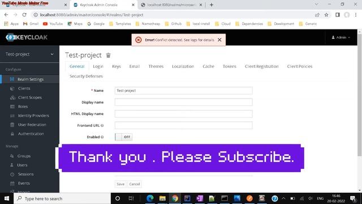Switch to the Login tab
The width and height of the screenshot is (362, 204).
(x=98, y=66)
